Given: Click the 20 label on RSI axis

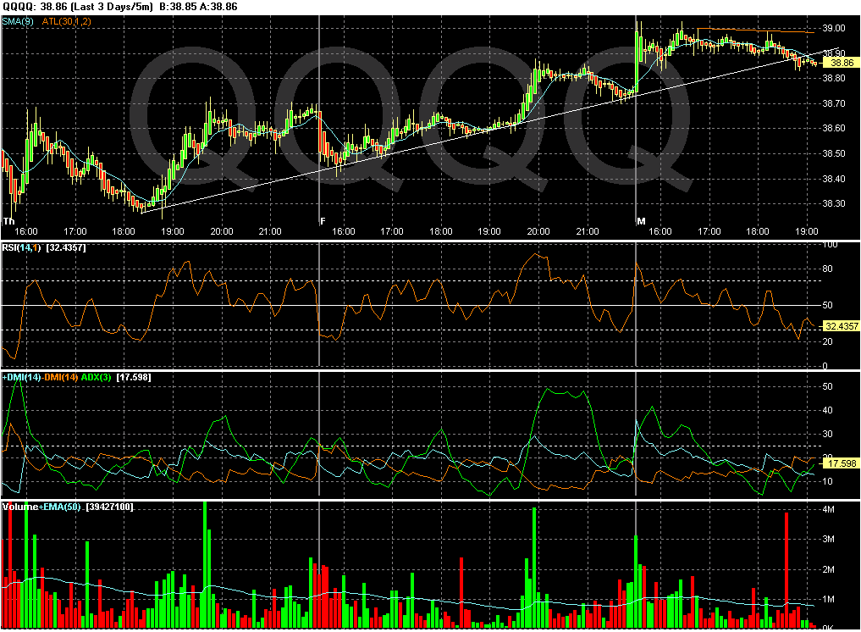Looking at the screenshot, I should point(827,341).
